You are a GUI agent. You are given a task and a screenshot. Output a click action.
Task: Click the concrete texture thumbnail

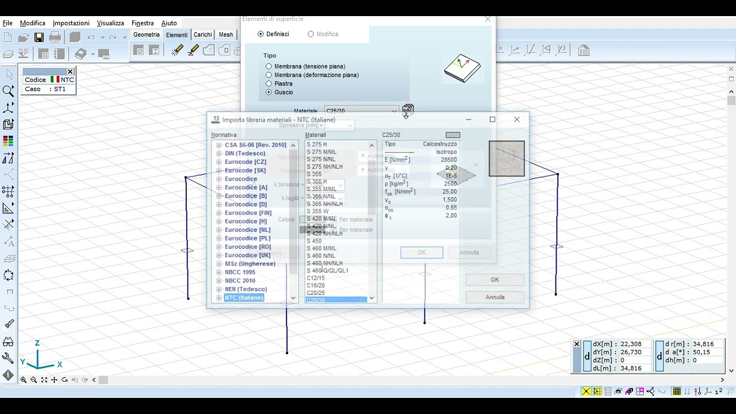pyautogui.click(x=507, y=159)
